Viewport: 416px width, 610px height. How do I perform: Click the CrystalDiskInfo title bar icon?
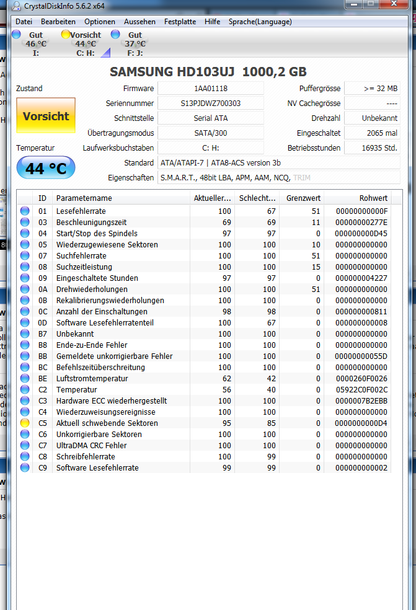tap(16, 6)
